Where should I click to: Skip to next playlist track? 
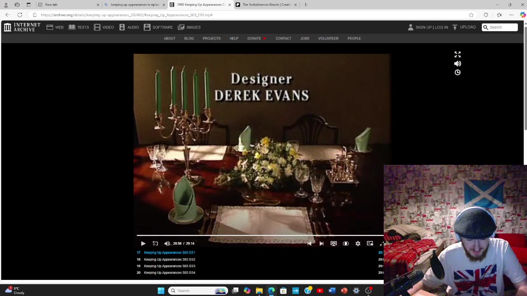[322, 243]
